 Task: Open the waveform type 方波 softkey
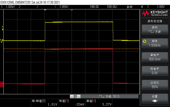point(155,30)
